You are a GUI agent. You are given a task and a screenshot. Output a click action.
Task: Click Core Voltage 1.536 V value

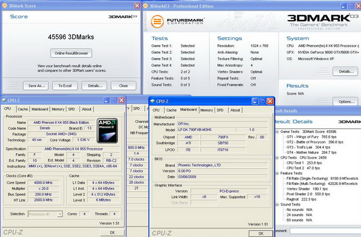83,140
